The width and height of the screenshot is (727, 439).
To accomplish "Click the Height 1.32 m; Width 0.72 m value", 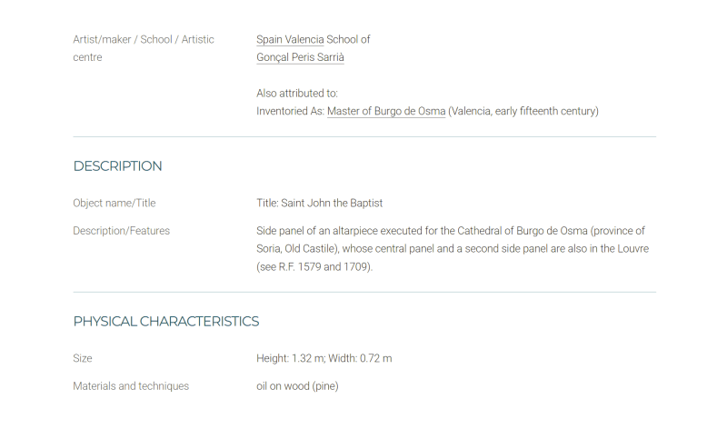I will point(324,358).
